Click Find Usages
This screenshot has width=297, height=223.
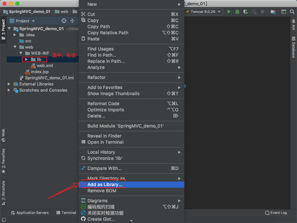(x=131, y=49)
